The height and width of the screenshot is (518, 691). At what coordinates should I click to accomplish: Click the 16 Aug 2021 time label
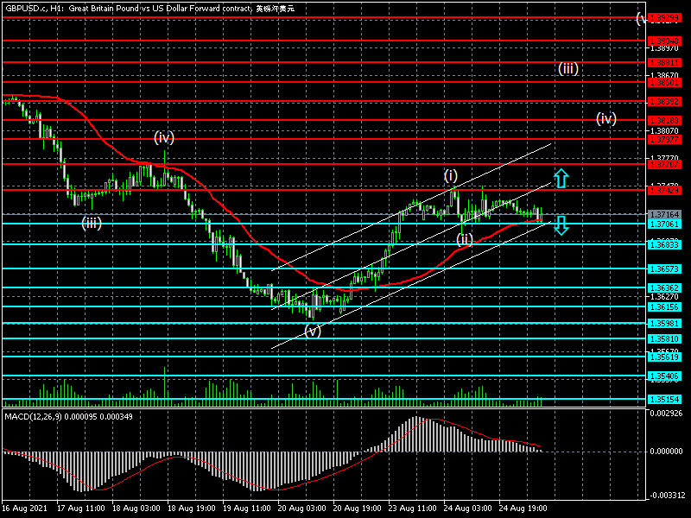pyautogui.click(x=25, y=508)
